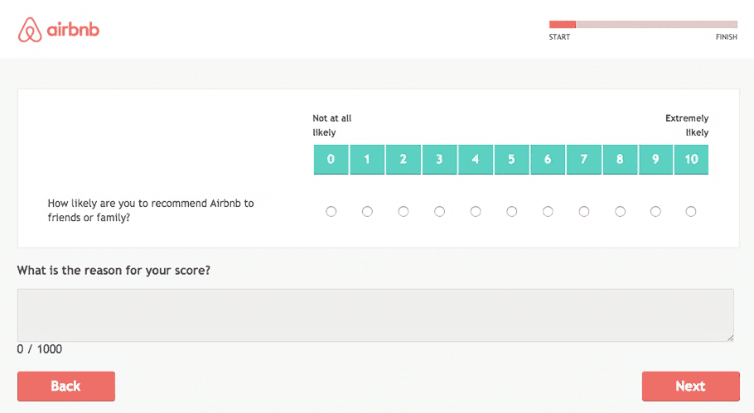Viewport: 754px width, 413px height.
Task: Pick the radio button under score 3
Action: (x=439, y=211)
